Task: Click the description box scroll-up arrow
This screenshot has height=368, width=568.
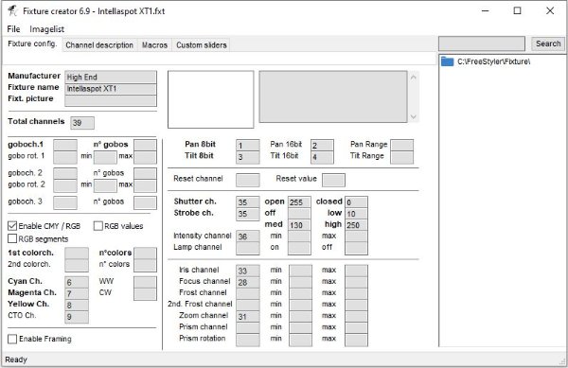Action: click(414, 77)
